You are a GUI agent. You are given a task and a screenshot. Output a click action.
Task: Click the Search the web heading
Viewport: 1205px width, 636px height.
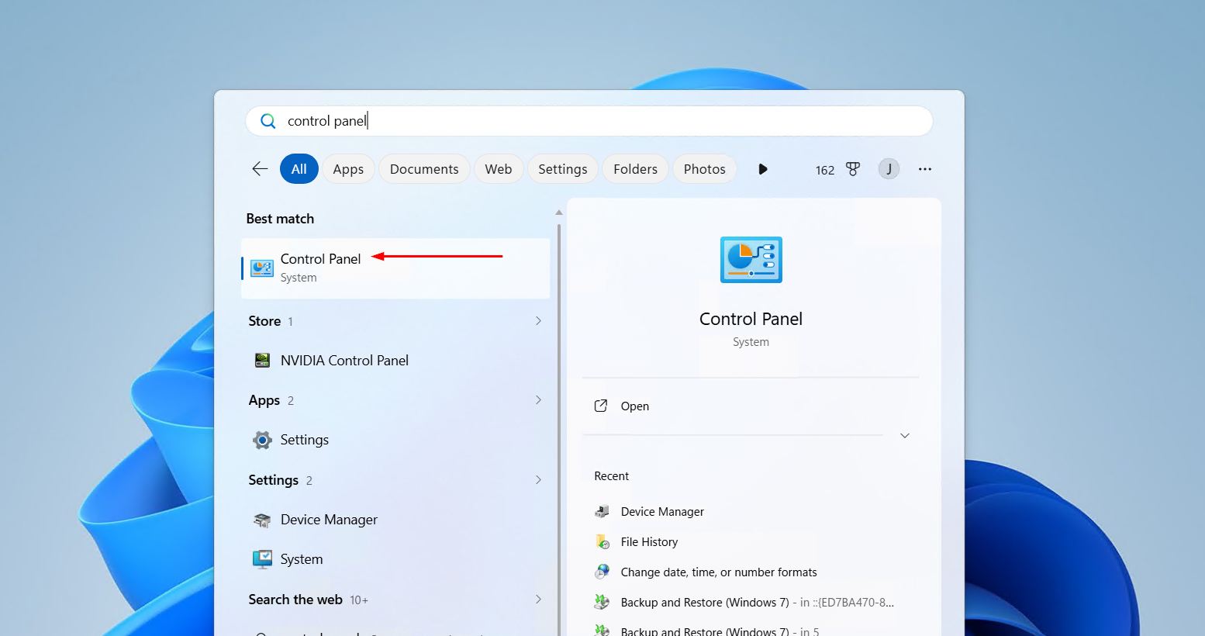(295, 600)
